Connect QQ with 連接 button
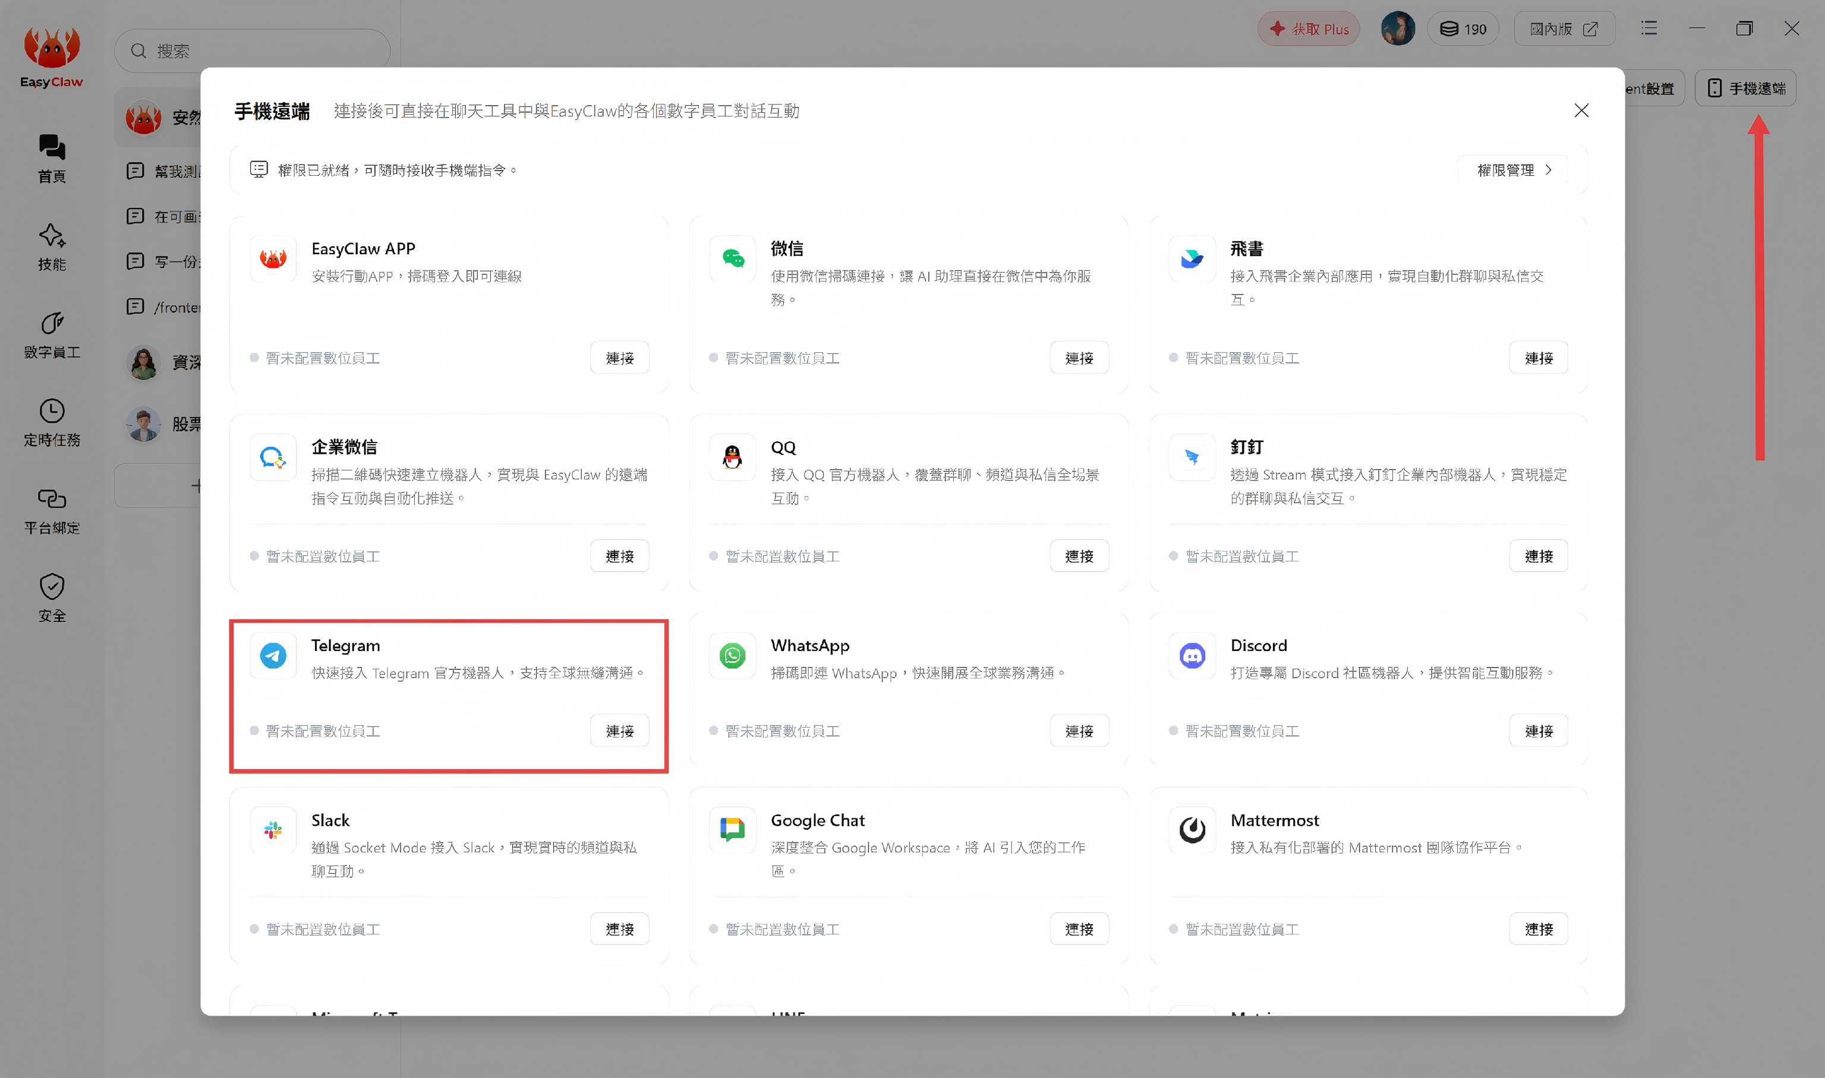This screenshot has height=1078, width=1825. [x=1079, y=556]
